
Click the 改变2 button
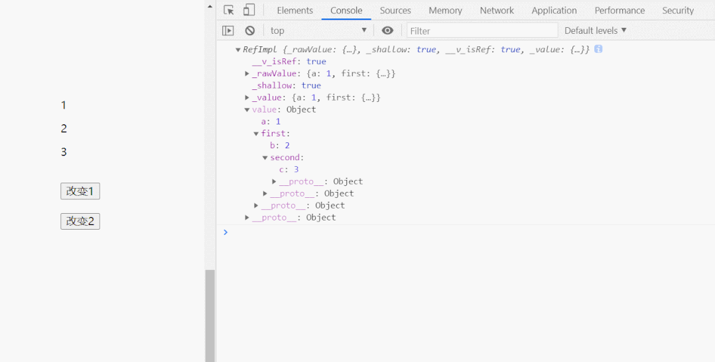click(80, 221)
